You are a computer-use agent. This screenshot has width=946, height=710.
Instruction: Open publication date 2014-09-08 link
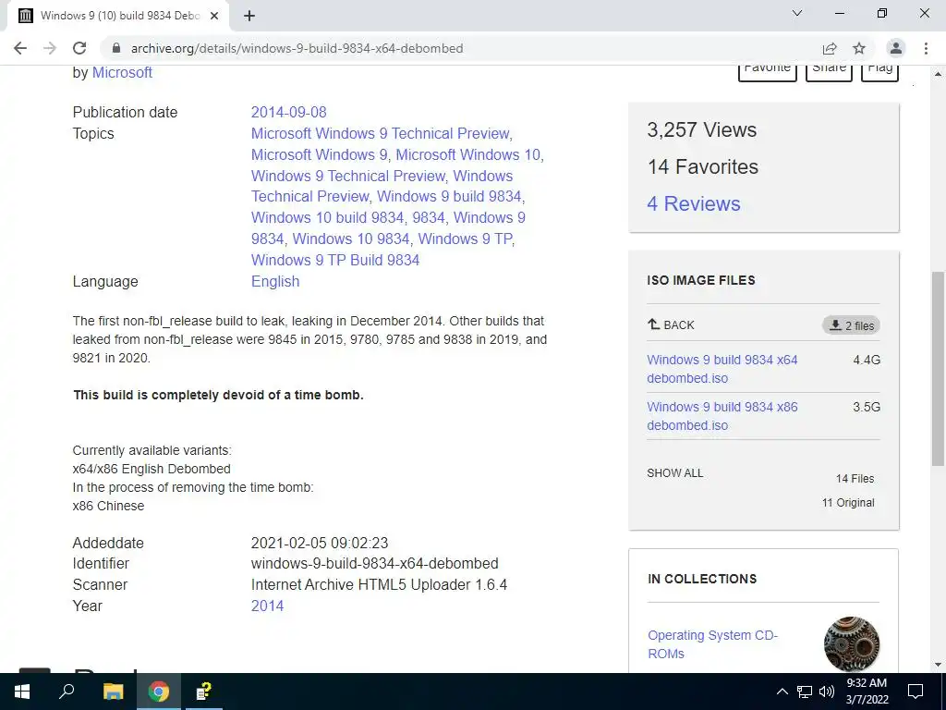click(x=288, y=112)
